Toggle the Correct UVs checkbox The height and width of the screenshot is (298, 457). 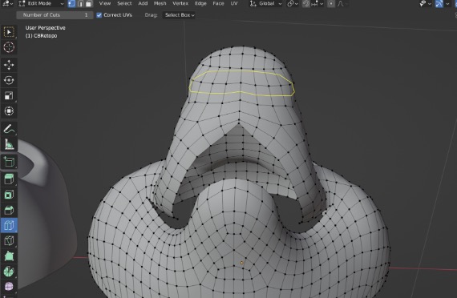pos(99,15)
